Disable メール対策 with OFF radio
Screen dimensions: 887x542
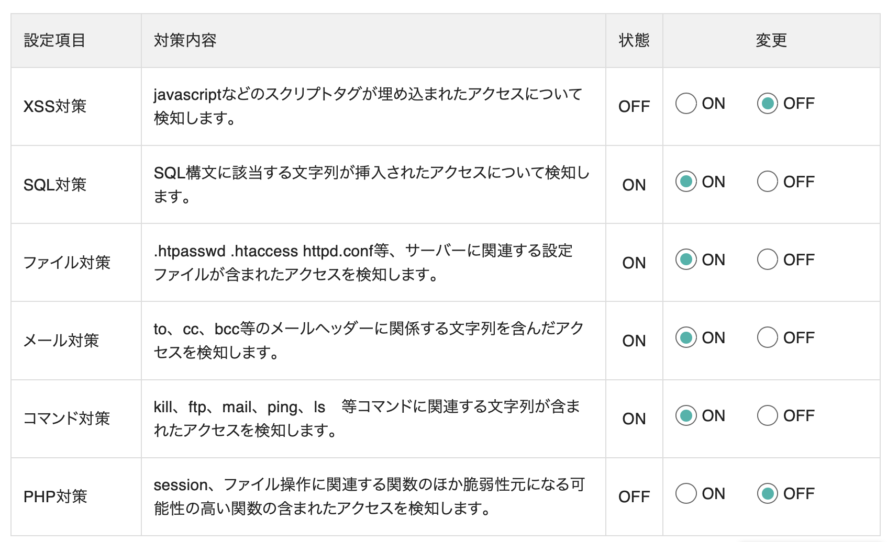(x=767, y=337)
